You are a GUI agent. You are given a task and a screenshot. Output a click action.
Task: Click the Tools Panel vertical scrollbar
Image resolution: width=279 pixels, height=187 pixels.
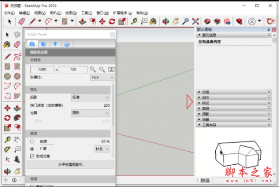[x=113, y=120]
